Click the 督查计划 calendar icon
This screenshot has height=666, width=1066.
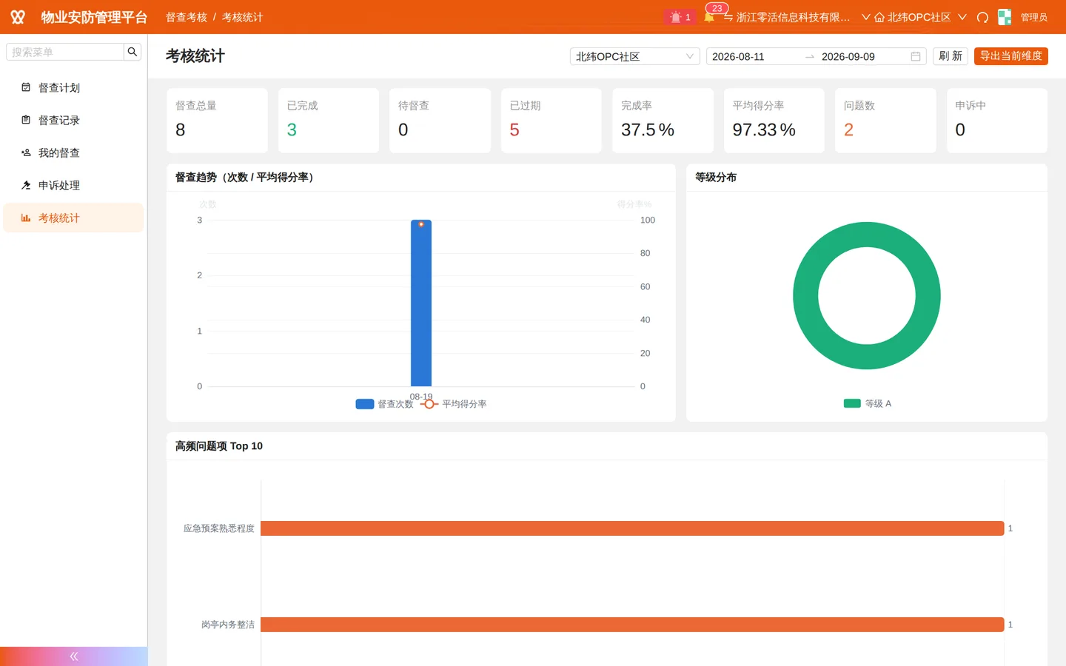point(26,87)
